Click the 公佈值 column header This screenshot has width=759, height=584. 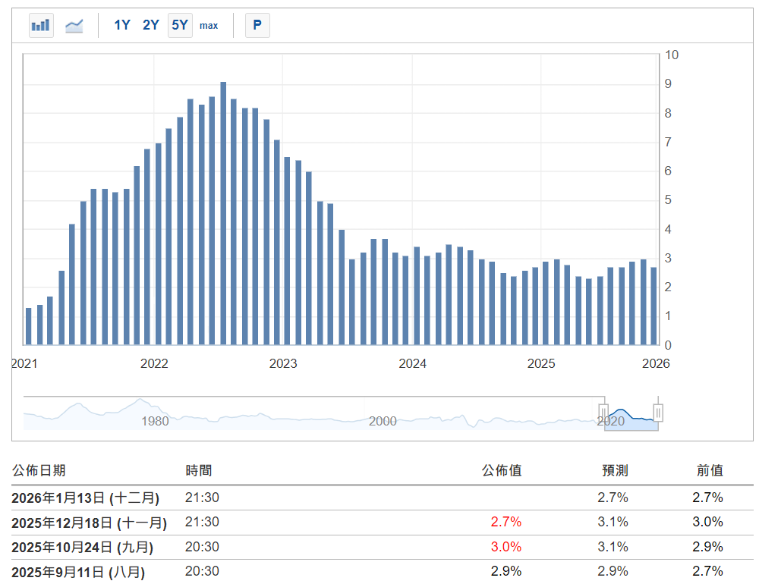(502, 470)
